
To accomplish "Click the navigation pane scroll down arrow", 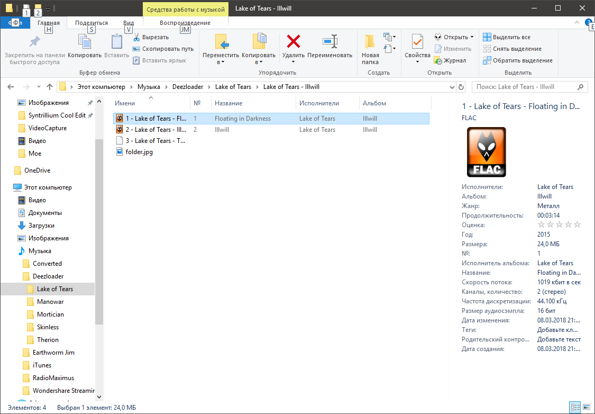I will (x=99, y=397).
